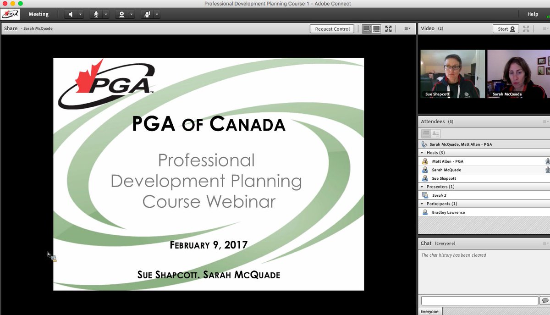Viewport: 550px width, 315px height.
Task: Select Sarah McQuade in the Hosts list
Action: coord(484,170)
